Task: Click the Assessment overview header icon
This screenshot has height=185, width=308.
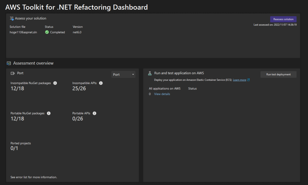Action: (9, 63)
